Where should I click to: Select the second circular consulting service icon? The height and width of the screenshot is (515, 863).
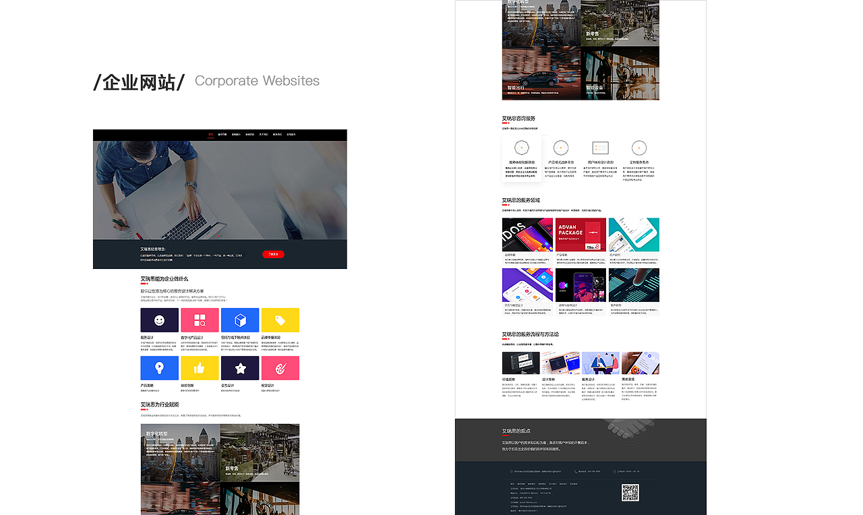tap(561, 148)
